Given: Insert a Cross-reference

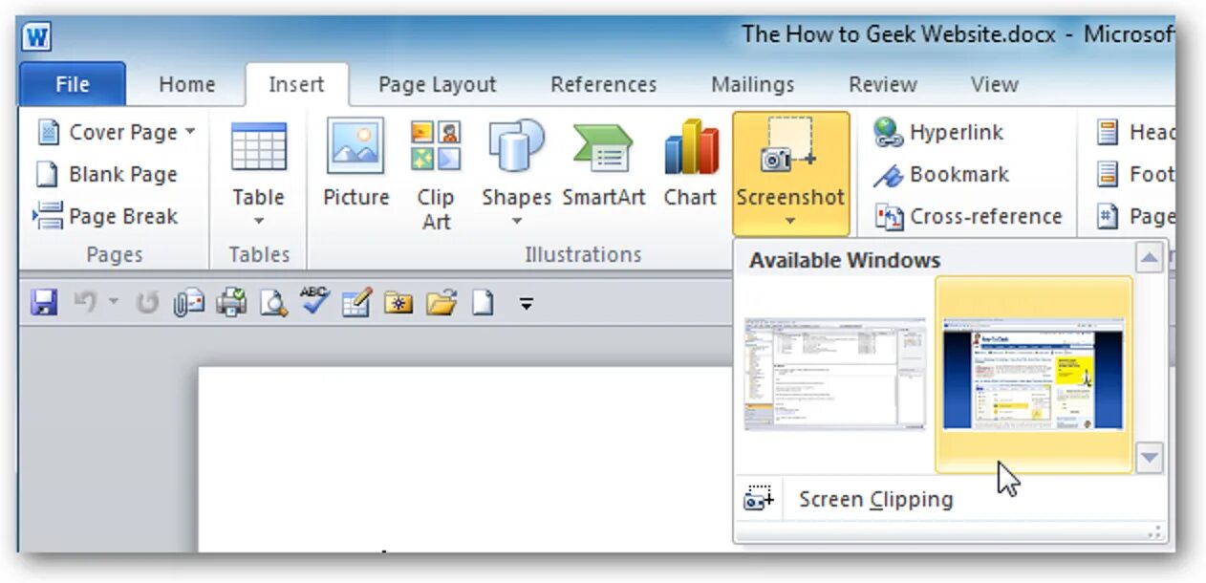Looking at the screenshot, I should tap(968, 216).
